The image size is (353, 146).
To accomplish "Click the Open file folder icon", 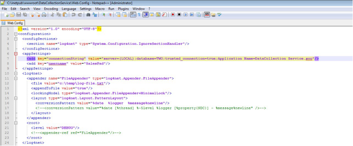I will 12,15.
